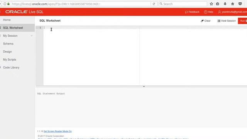Click the Oracle Live SQL logo
Viewport: 247px width, 139px height.
24,12
